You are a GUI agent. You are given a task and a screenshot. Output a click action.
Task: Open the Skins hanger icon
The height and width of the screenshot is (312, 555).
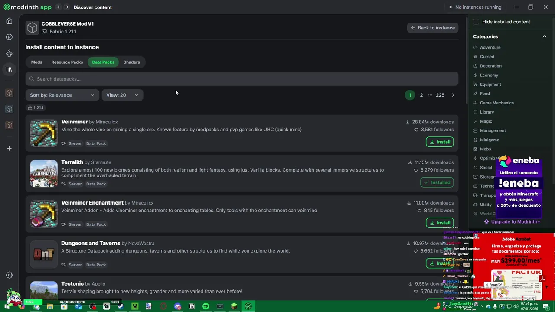(x=9, y=53)
